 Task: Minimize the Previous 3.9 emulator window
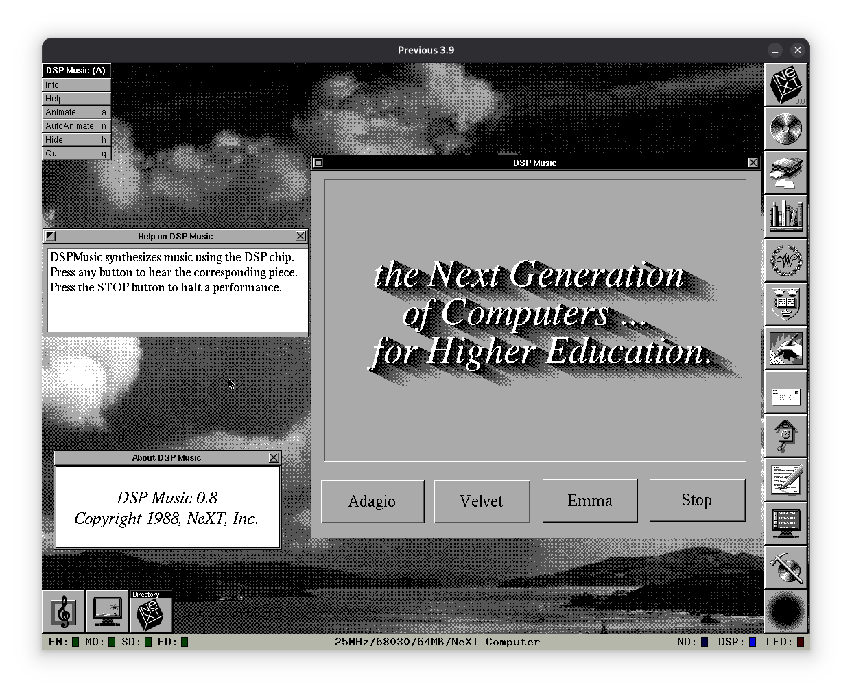pos(775,50)
